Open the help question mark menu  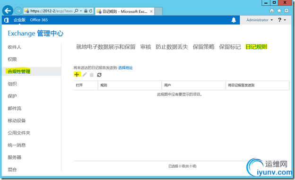coord(282,20)
